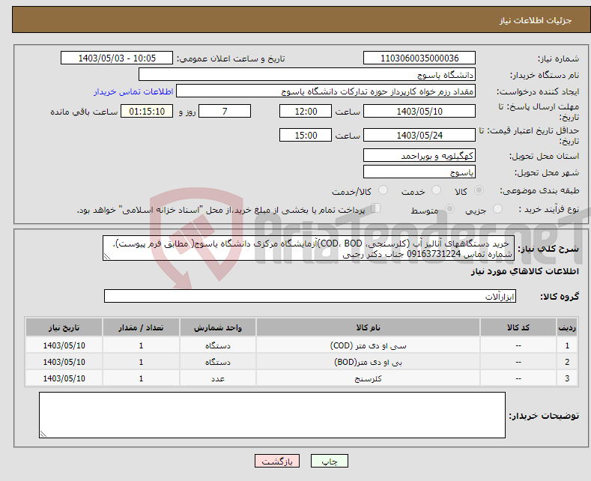Select the خدمت radio button
Image resolution: width=591 pixels, height=481 pixels.
pyautogui.click(x=436, y=190)
